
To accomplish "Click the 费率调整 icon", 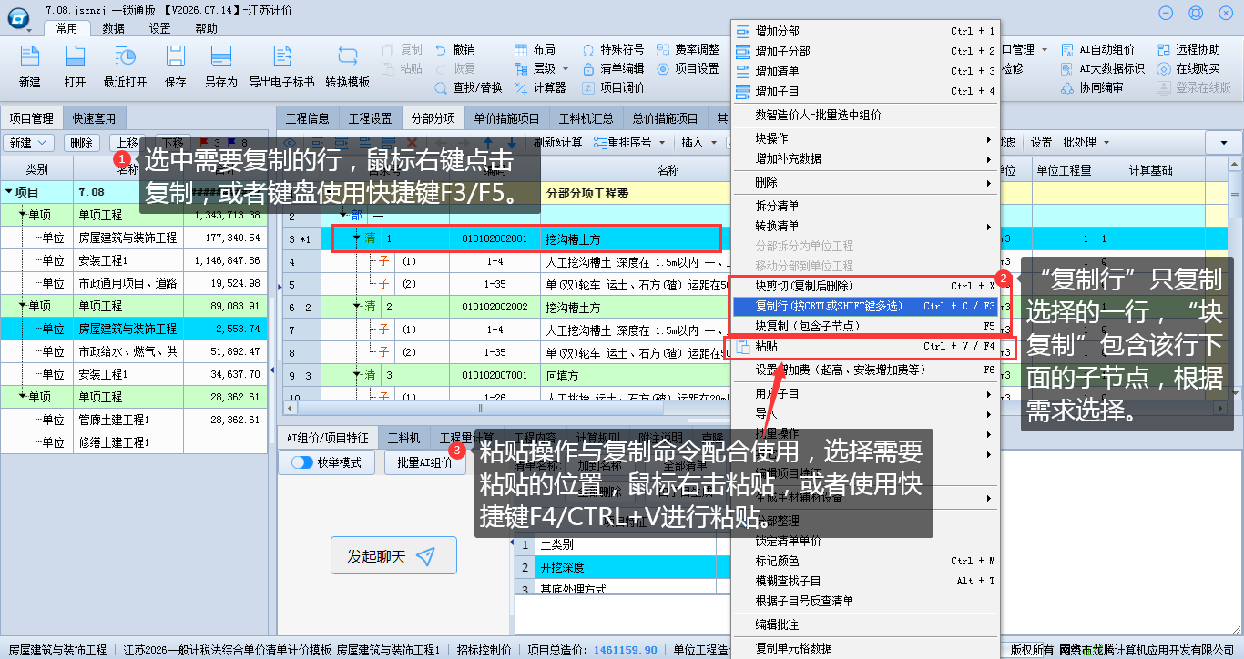I will tap(664, 49).
